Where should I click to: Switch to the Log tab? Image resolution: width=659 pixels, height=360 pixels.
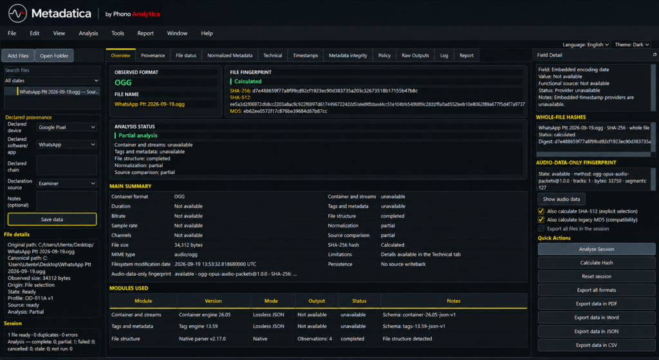click(x=444, y=55)
